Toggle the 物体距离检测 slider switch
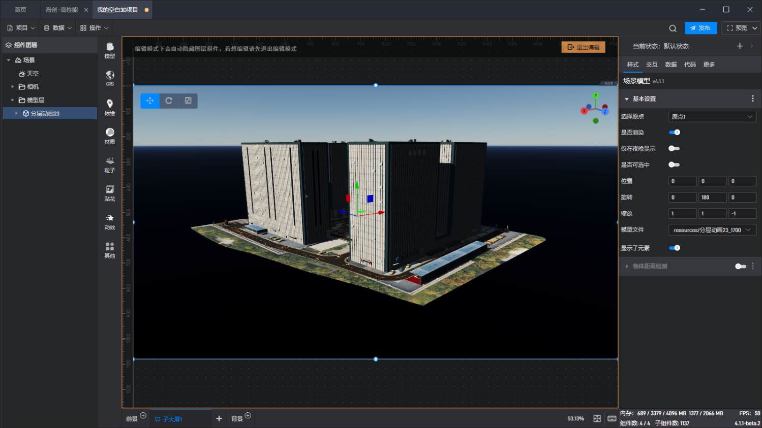 click(740, 266)
